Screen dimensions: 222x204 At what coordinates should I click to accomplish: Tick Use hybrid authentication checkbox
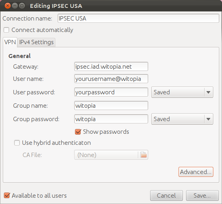click(x=17, y=143)
